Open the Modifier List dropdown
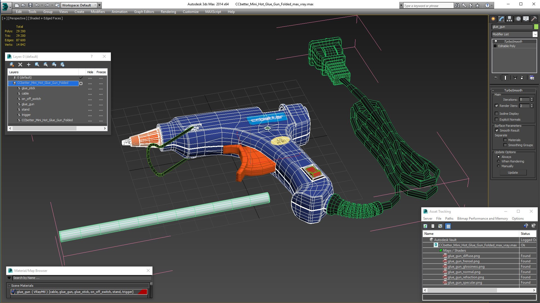The image size is (540, 303). tap(535, 34)
